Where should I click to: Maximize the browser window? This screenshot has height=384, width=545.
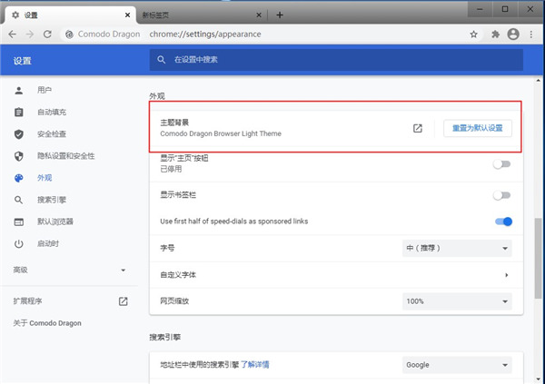[x=505, y=9]
